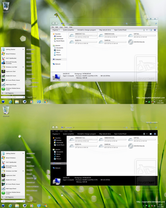Open SOFT (E:) drive in light Explorer window

click(142, 36)
